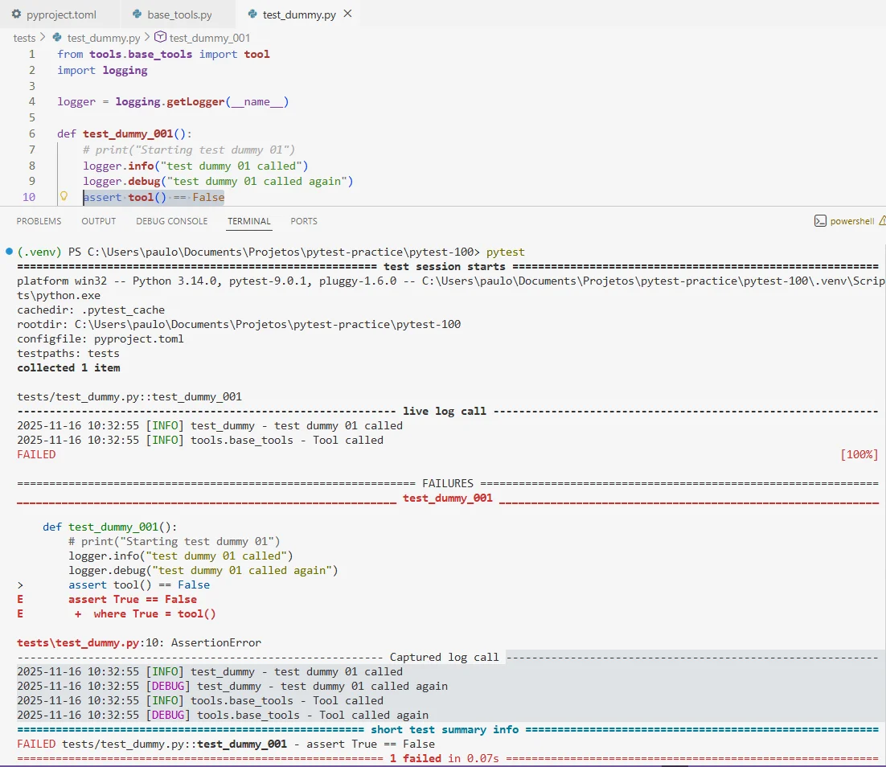Viewport: 886px width, 767px height.
Task: Expand the tests folder breadcrumb
Action: pos(24,38)
